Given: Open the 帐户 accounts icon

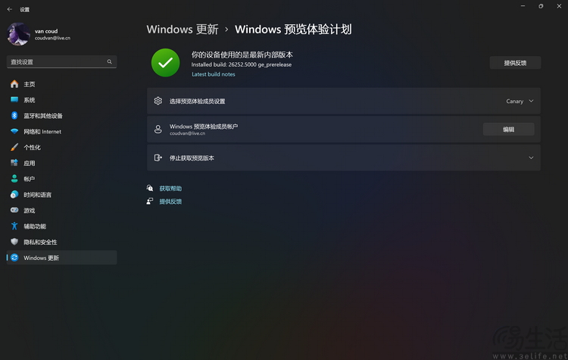Looking at the screenshot, I should (x=14, y=179).
